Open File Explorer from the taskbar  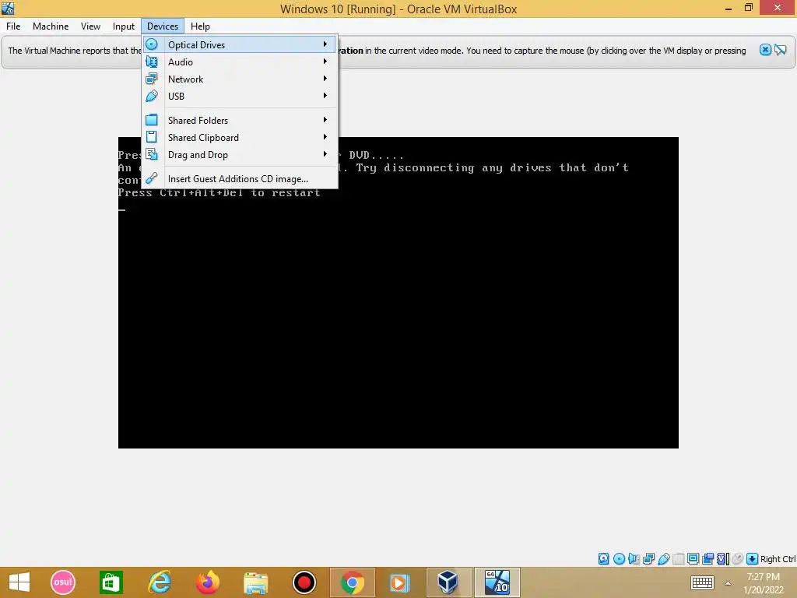(255, 582)
